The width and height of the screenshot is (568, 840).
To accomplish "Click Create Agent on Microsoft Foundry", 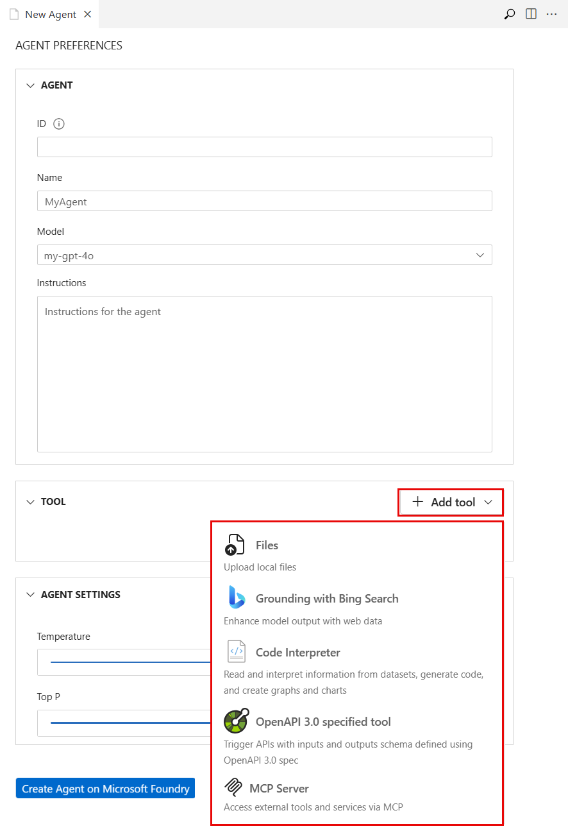I will tap(106, 789).
